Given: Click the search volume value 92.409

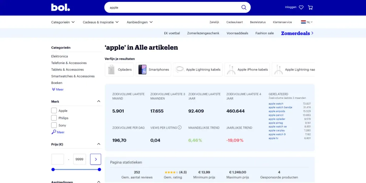Looking at the screenshot, I should pos(196,111).
